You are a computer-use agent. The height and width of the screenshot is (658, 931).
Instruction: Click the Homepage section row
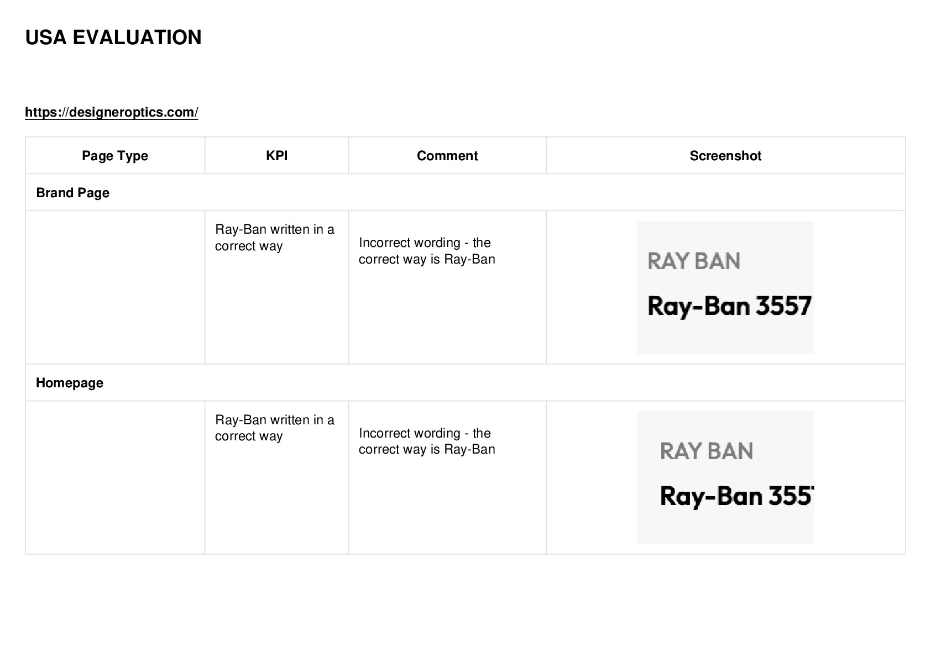click(x=465, y=383)
